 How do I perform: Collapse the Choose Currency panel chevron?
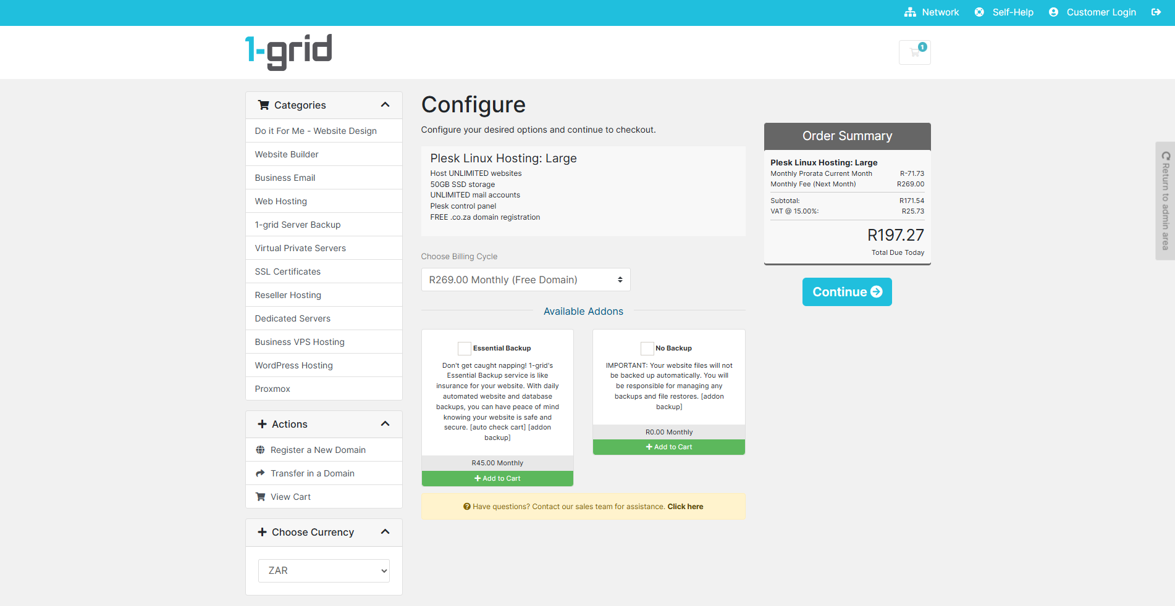click(385, 532)
